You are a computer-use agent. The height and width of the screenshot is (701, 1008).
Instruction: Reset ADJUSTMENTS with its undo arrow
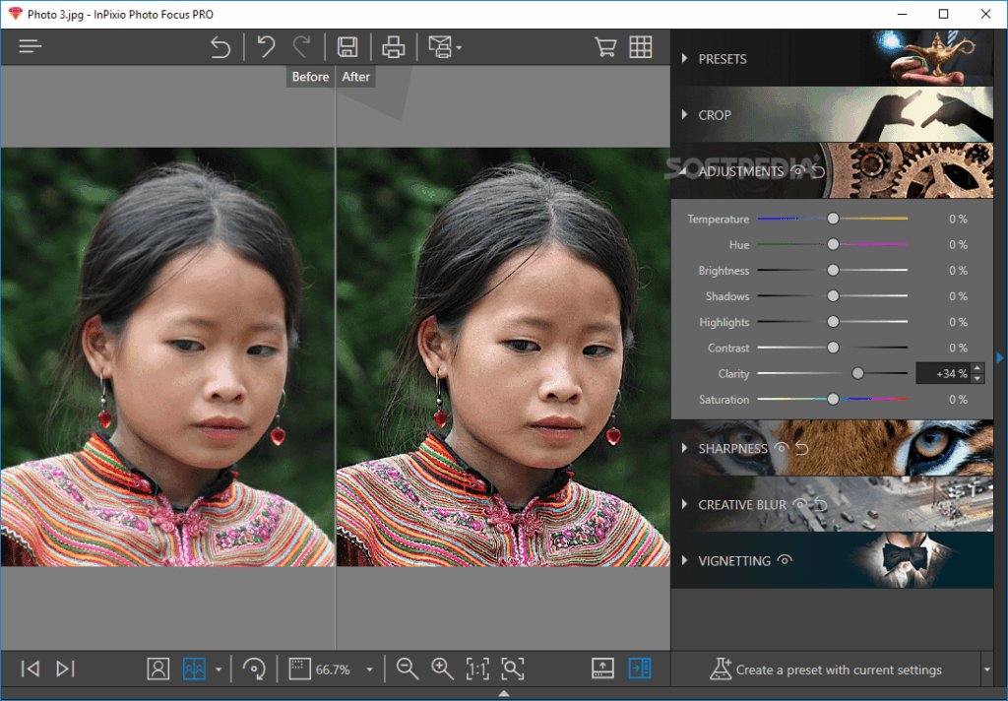818,170
